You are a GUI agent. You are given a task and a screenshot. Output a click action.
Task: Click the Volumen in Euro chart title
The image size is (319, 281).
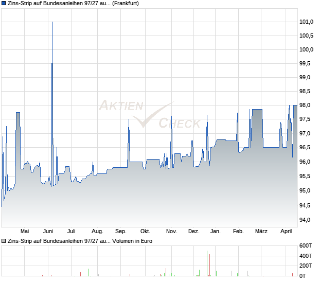coord(80,241)
